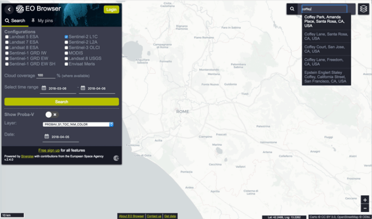
Task: Switch to the My pins tab
Action: [42, 21]
